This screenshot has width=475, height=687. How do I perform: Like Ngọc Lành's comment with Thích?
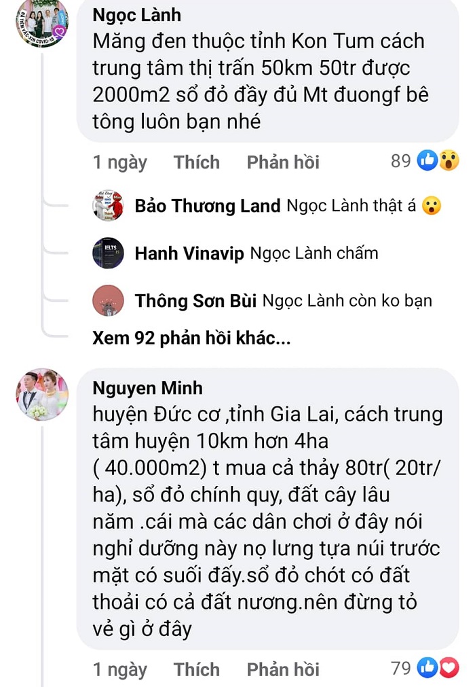click(196, 162)
